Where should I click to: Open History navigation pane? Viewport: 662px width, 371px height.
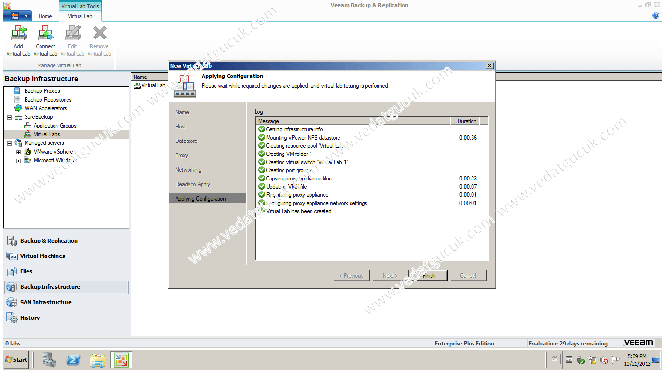pos(67,318)
